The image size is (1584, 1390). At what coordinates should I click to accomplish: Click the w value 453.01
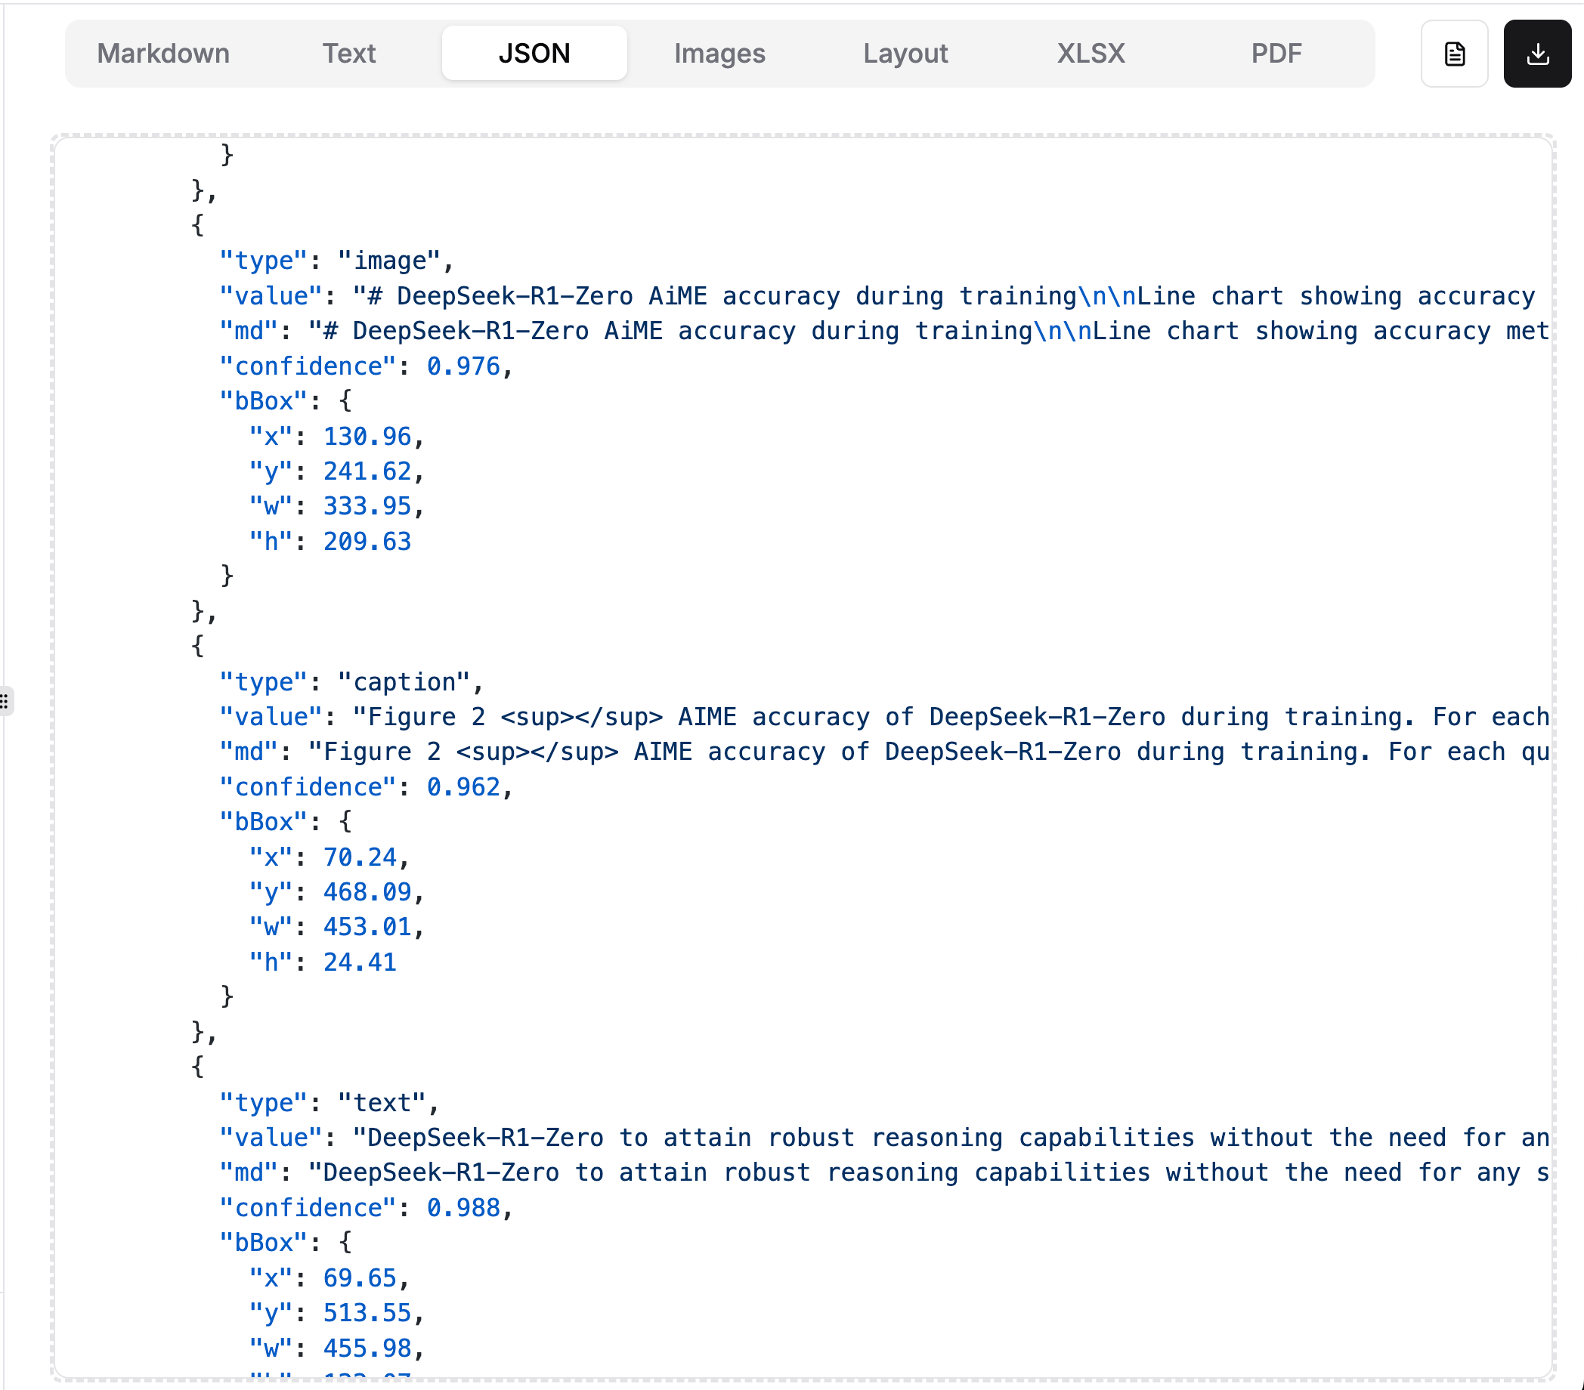[367, 927]
